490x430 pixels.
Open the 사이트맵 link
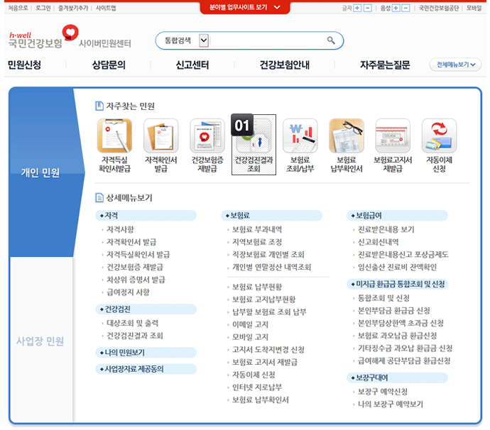(x=106, y=8)
